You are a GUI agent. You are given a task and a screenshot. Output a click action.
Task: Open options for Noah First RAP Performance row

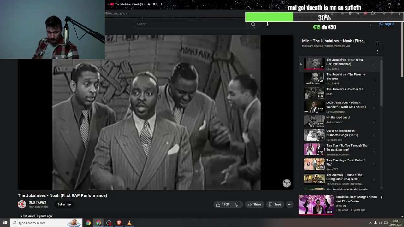tap(374, 64)
